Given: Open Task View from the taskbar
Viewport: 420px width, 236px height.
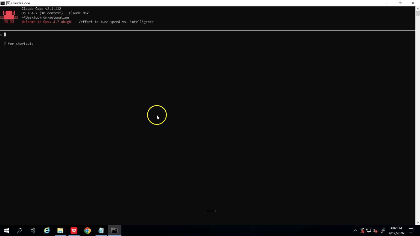Looking at the screenshot, I should tap(33, 231).
